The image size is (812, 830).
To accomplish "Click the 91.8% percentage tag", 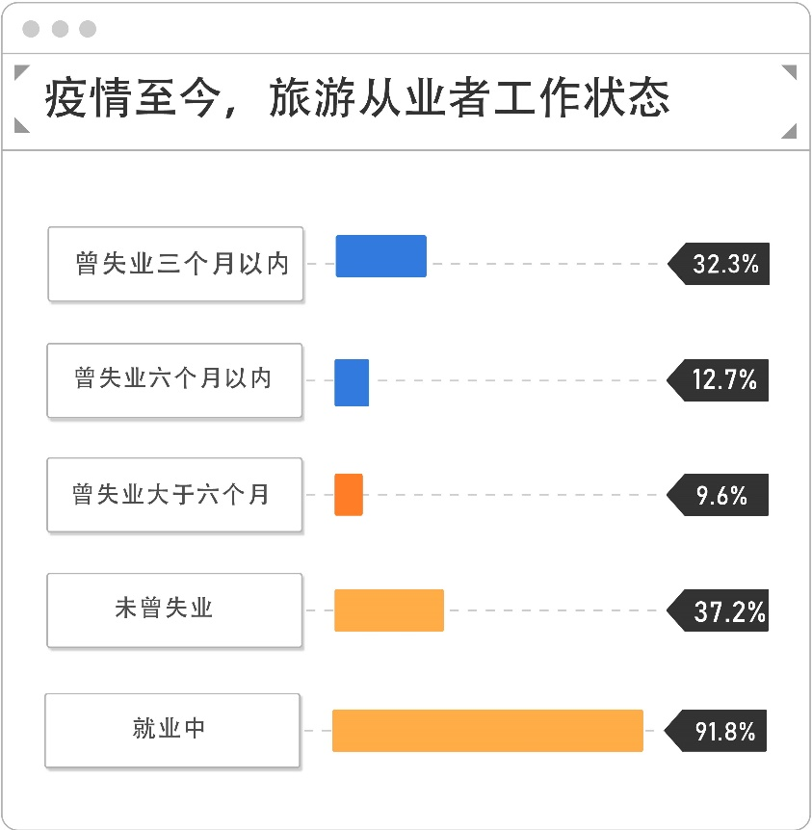I will (720, 732).
